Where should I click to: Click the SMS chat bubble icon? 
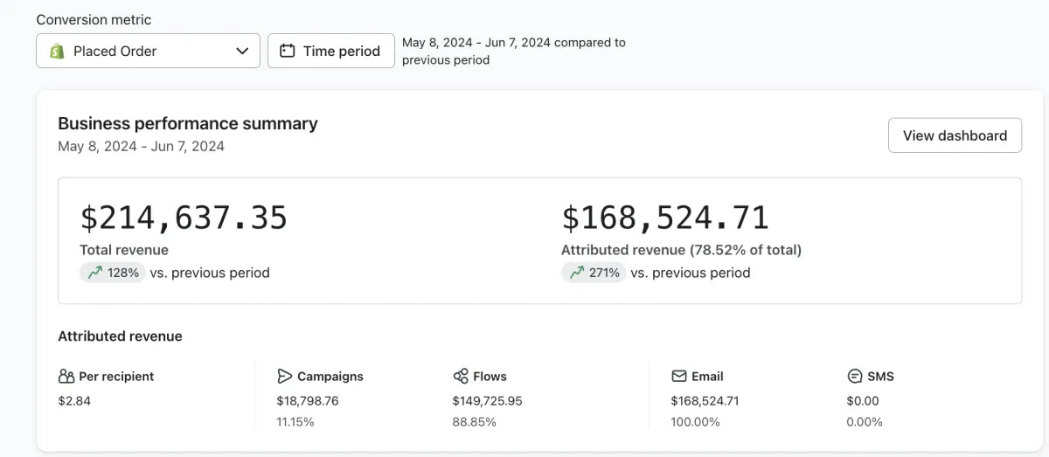(x=855, y=377)
